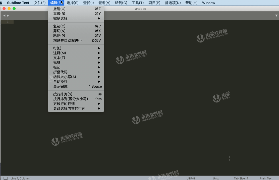Click the red close window button
The width and height of the screenshot is (279, 180).
pos(4,9)
